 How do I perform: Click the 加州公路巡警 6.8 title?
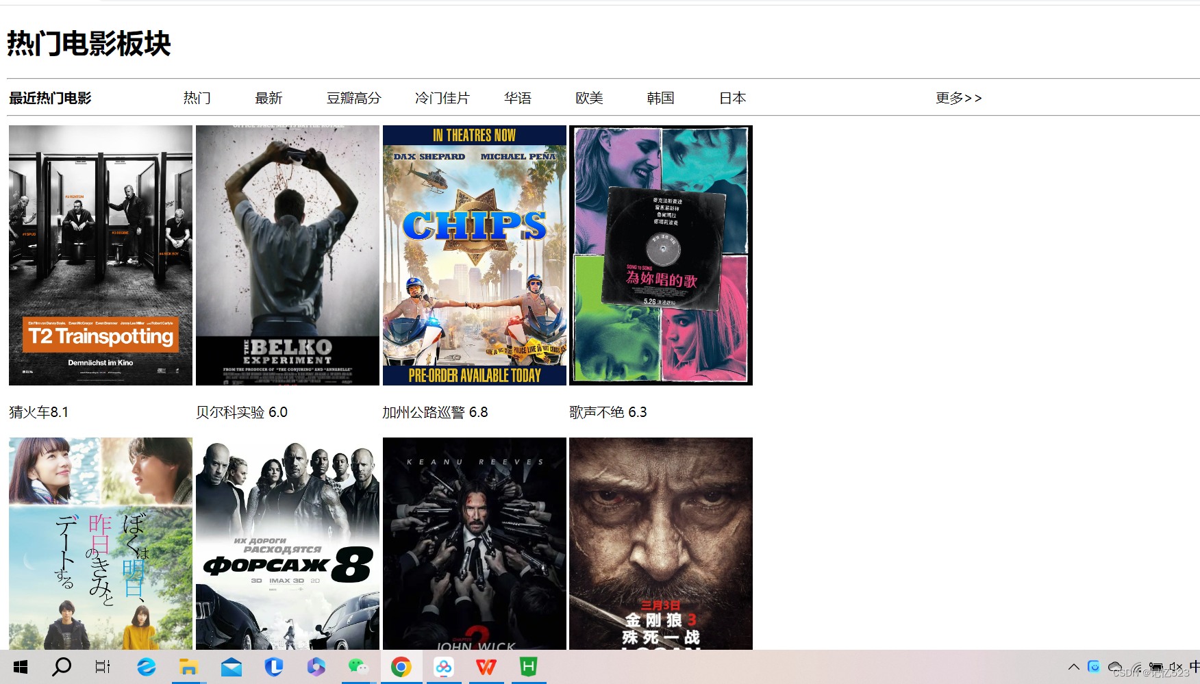coord(435,412)
